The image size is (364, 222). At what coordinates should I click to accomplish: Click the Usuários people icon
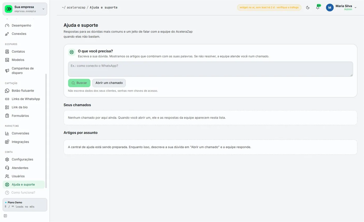click(x=7, y=176)
